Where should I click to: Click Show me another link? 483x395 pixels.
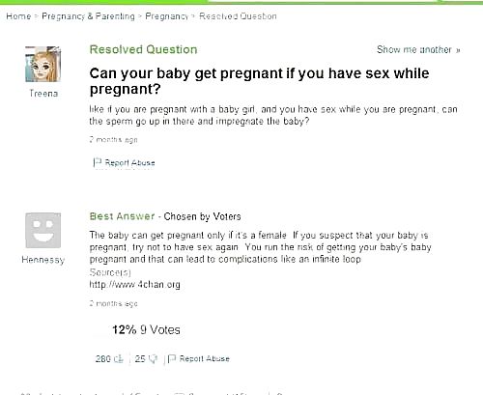[418, 50]
